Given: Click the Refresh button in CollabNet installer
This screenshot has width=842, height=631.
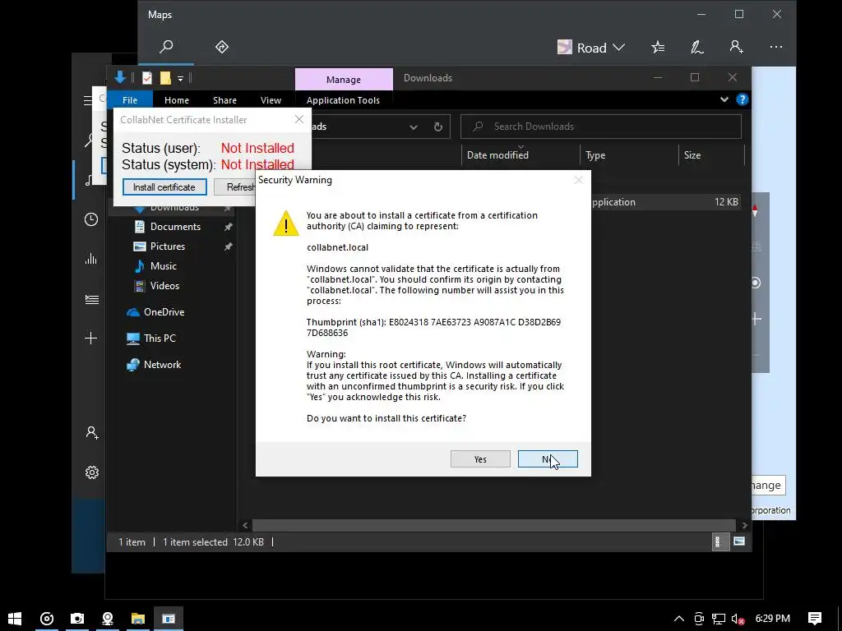Looking at the screenshot, I should pyautogui.click(x=234, y=187).
